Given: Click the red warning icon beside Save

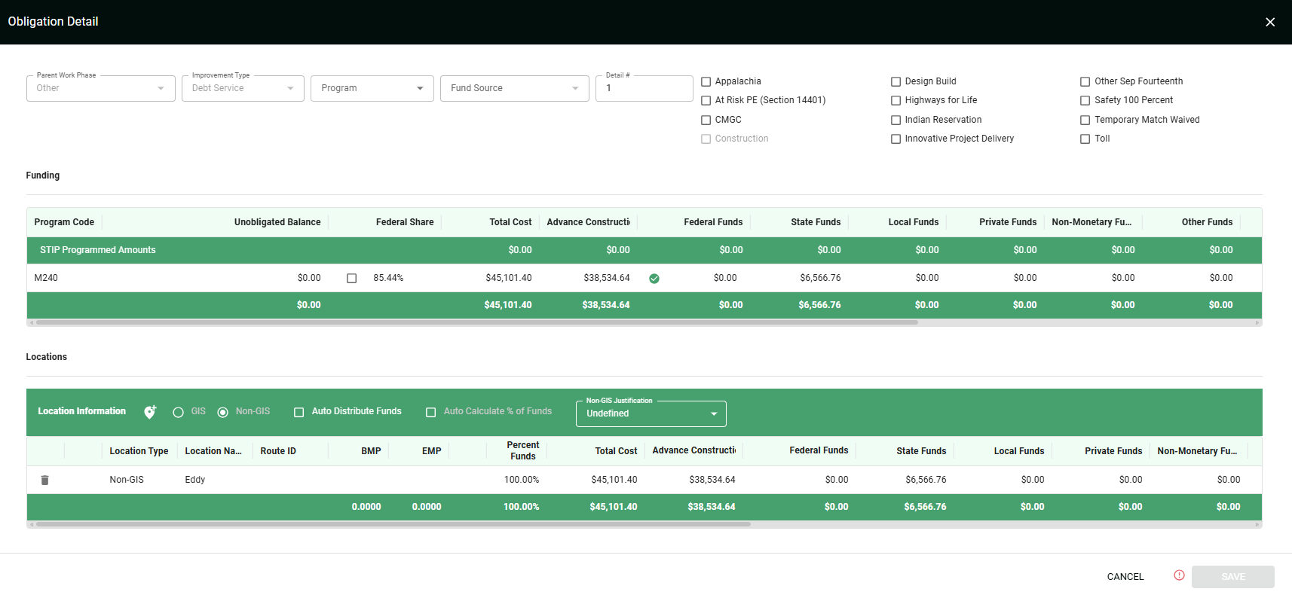Looking at the screenshot, I should (1179, 575).
